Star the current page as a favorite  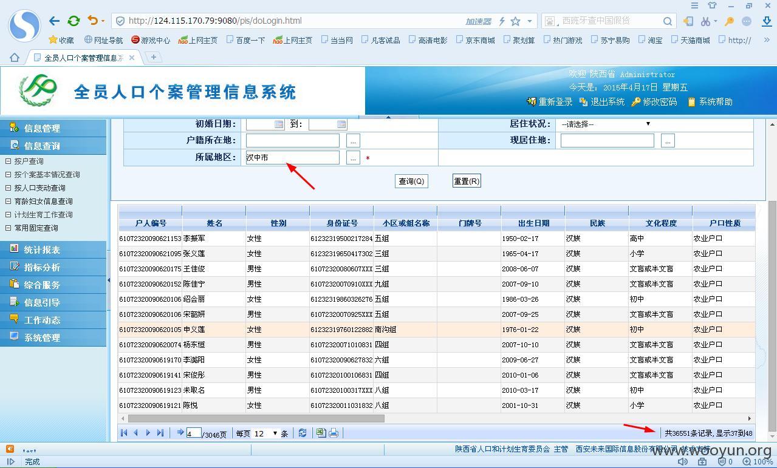pyautogui.click(x=515, y=21)
